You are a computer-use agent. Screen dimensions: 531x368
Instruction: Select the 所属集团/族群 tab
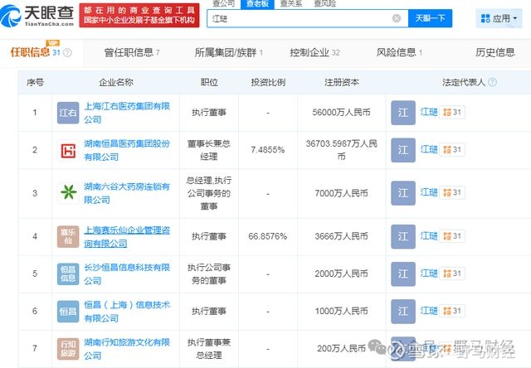click(229, 52)
